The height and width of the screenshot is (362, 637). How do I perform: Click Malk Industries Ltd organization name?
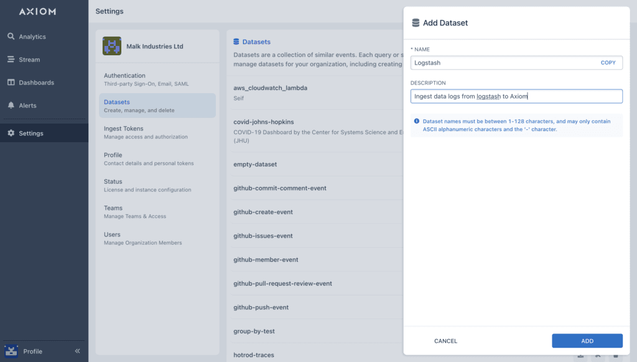tap(155, 46)
